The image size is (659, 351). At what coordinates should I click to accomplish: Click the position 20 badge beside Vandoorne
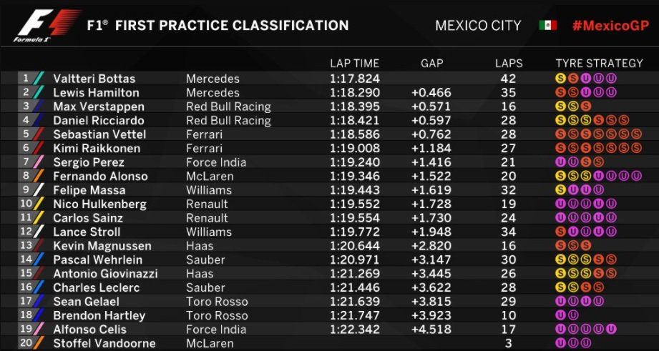point(26,344)
